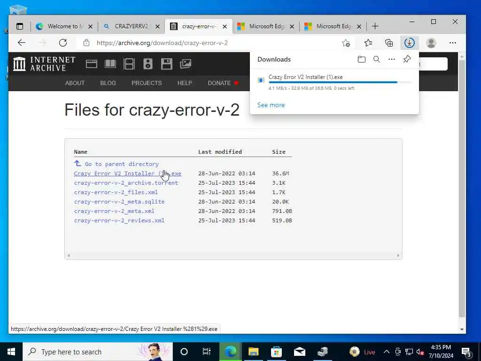Open a new tab
This screenshot has height=361, width=481.
coord(375,26)
